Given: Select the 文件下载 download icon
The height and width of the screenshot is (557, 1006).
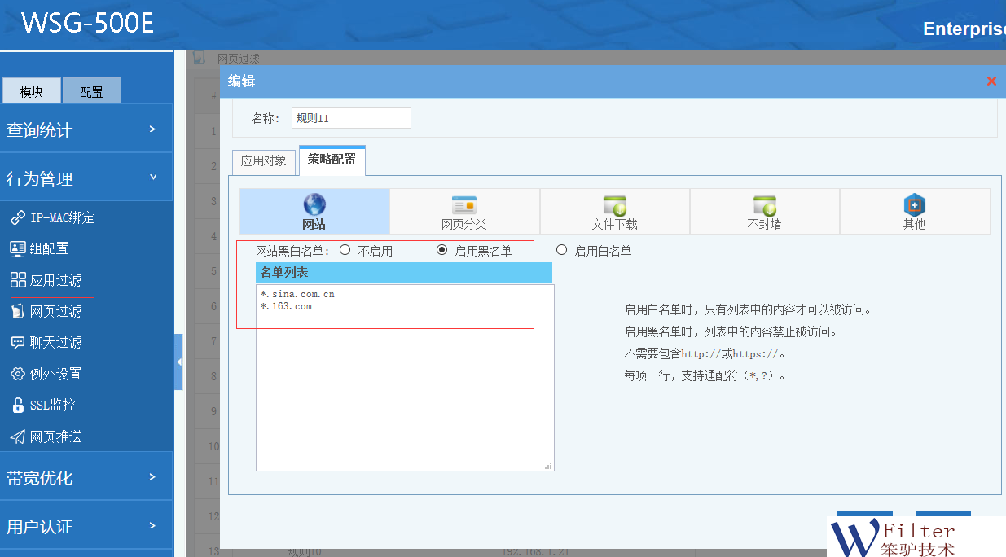Looking at the screenshot, I should point(614,205).
